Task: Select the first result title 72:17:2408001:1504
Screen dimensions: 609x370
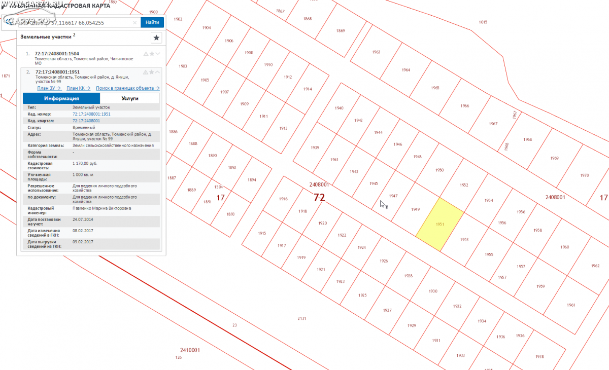Action: coord(57,54)
